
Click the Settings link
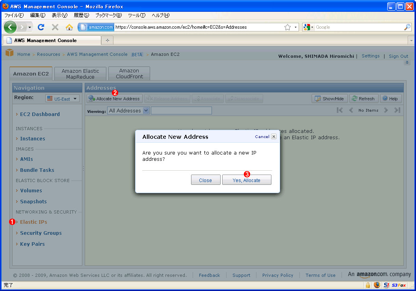[x=371, y=56]
